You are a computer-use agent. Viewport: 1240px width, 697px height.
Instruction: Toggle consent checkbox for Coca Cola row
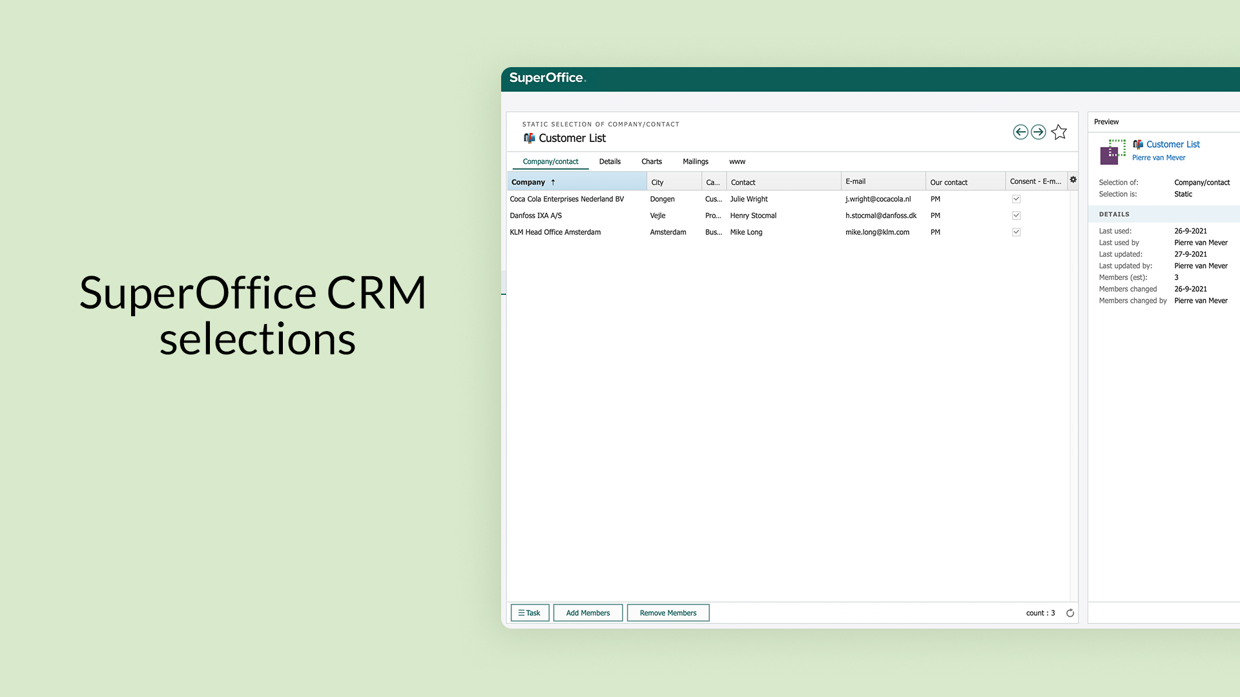[x=1016, y=199]
